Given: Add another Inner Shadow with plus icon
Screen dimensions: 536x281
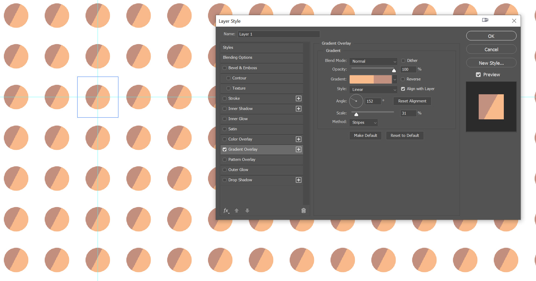Looking at the screenshot, I should pyautogui.click(x=298, y=109).
